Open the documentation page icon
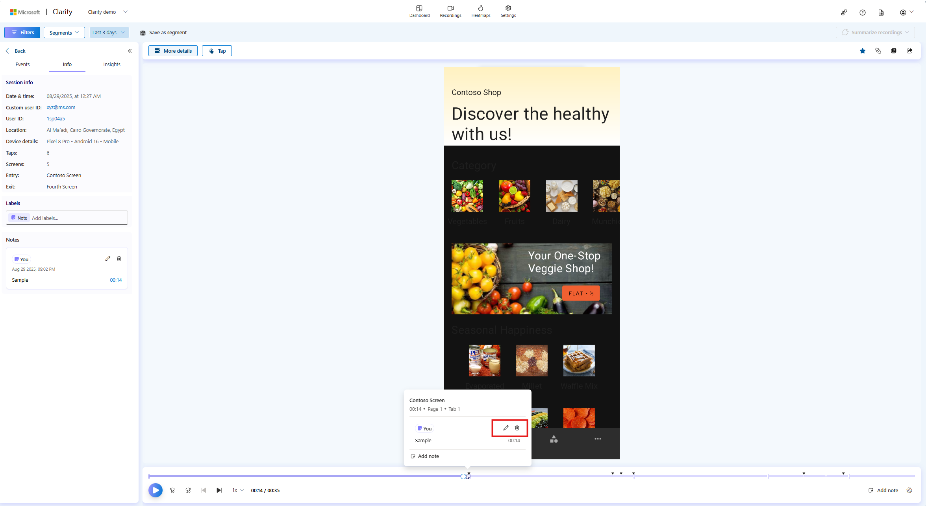 [x=881, y=13]
